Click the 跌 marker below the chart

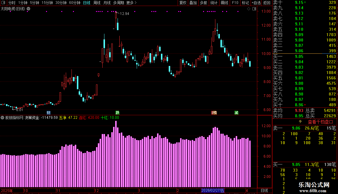[x=118, y=113]
